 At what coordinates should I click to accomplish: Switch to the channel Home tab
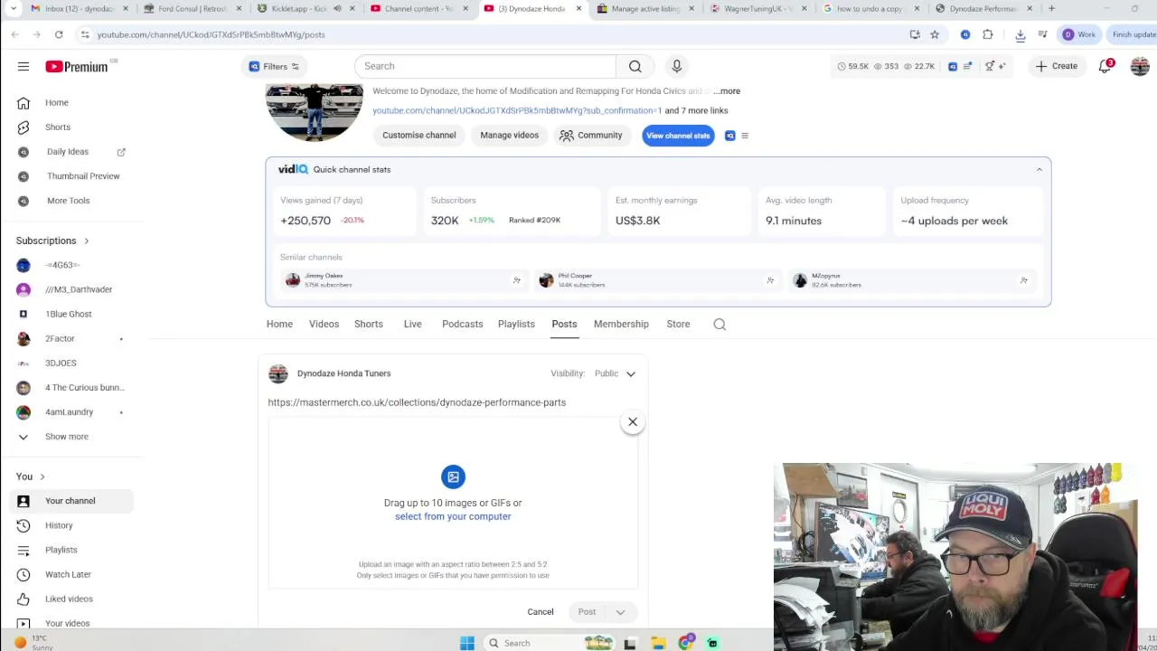(279, 324)
